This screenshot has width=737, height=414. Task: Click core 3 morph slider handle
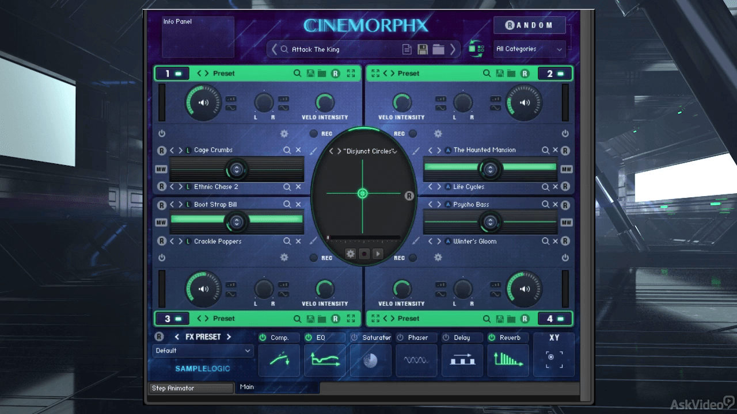(235, 221)
